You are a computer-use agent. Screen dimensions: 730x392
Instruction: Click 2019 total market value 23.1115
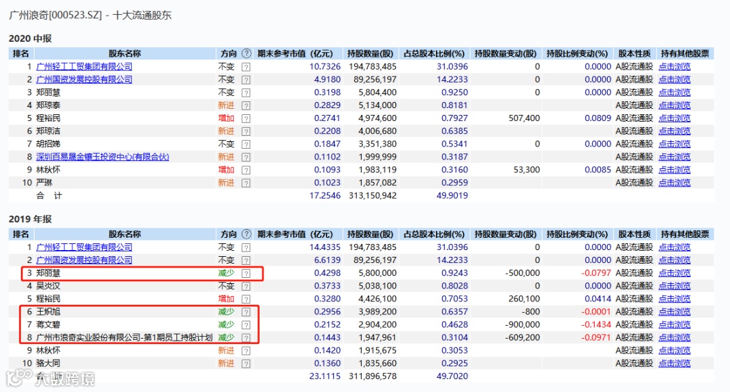pyautogui.click(x=325, y=376)
